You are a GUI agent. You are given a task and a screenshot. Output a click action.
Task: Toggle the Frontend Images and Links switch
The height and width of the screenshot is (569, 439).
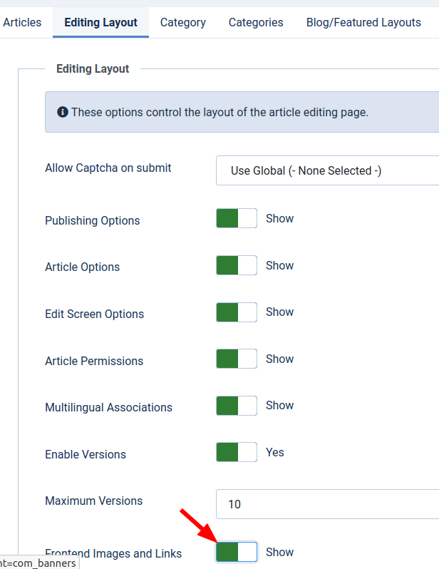pos(237,552)
